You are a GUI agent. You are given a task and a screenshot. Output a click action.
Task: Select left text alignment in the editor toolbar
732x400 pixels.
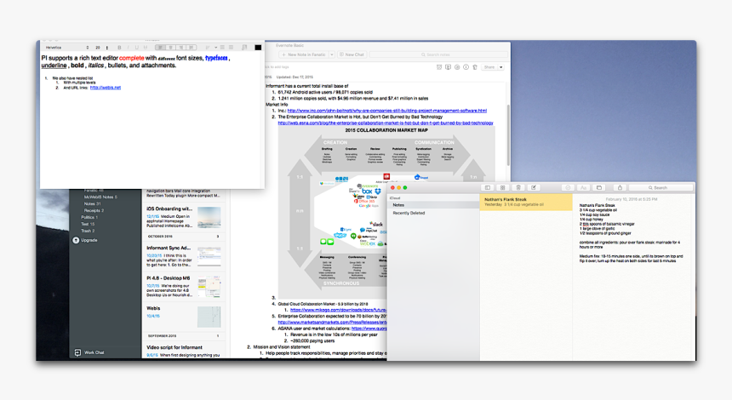161,48
